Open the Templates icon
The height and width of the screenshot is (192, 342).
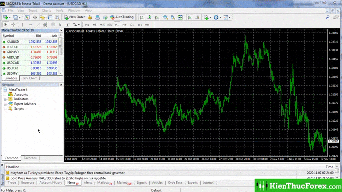click(x=226, y=17)
